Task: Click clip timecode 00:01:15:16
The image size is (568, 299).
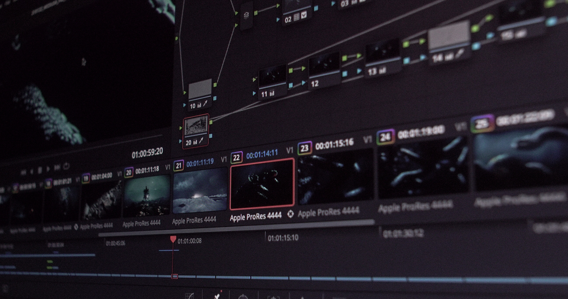Action: (334, 144)
